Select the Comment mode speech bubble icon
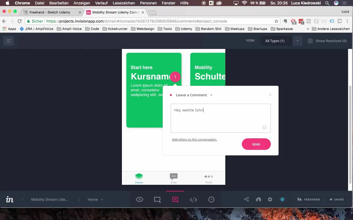 click(x=175, y=200)
